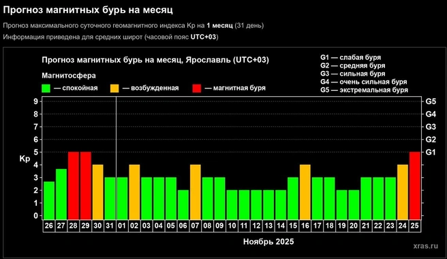This screenshot has height=259, width=447.
Task: Click the date label 22
Action: click(378, 226)
